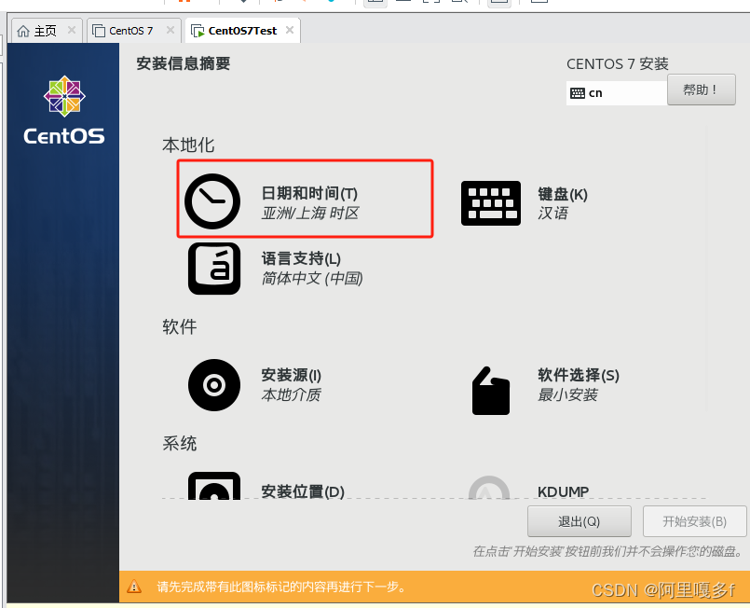
Task: Close the CentOS7Test tab
Action: (290, 30)
